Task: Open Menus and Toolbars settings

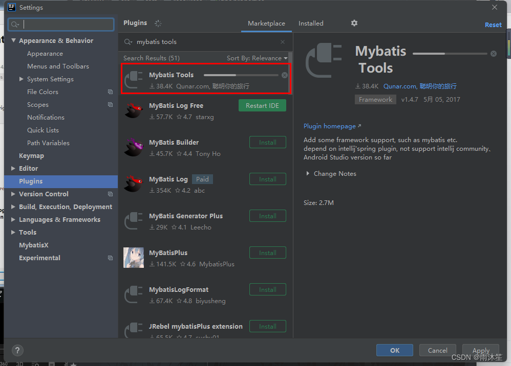Action: click(x=58, y=66)
